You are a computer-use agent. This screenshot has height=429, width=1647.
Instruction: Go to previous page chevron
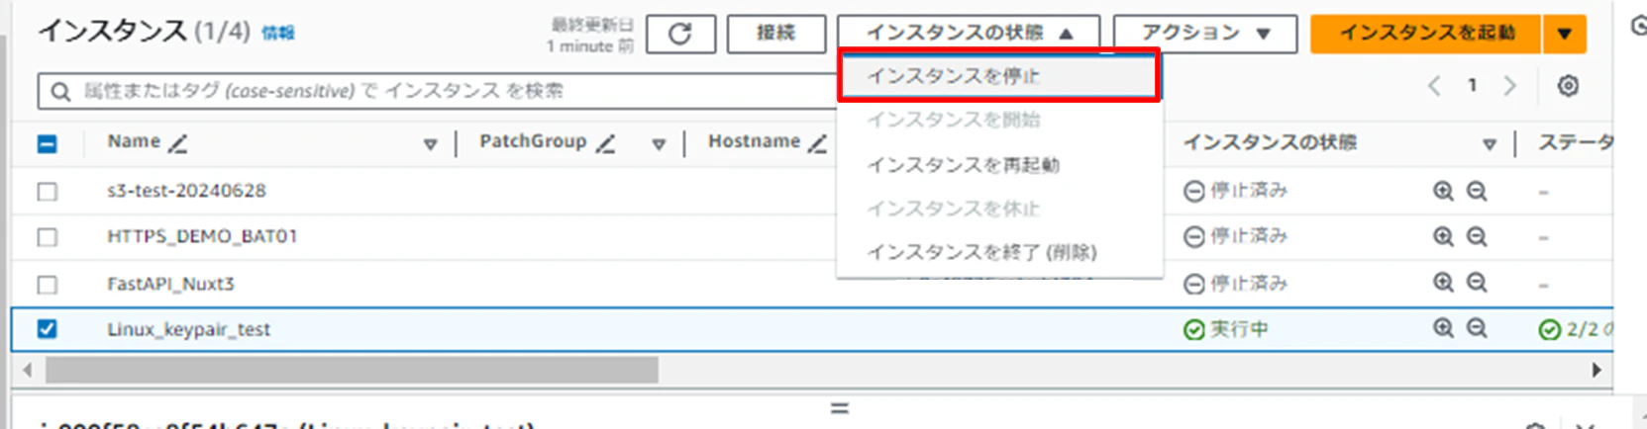pyautogui.click(x=1434, y=86)
